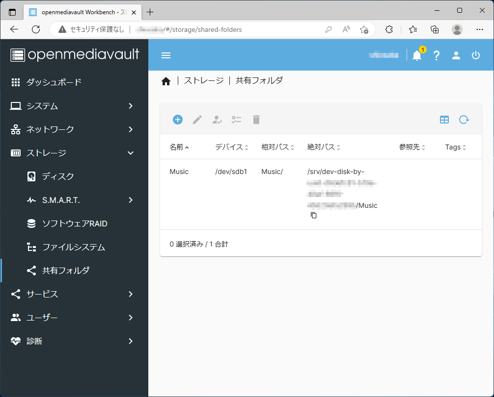494x397 pixels.
Task: Collapse the ストレージ menu section
Action: [74, 153]
